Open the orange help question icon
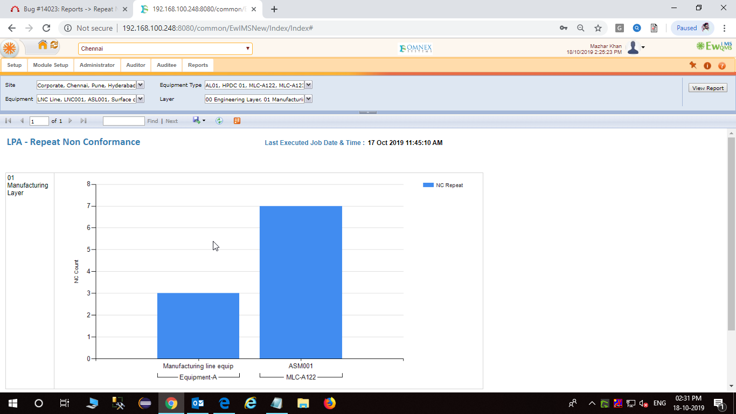 [722, 66]
